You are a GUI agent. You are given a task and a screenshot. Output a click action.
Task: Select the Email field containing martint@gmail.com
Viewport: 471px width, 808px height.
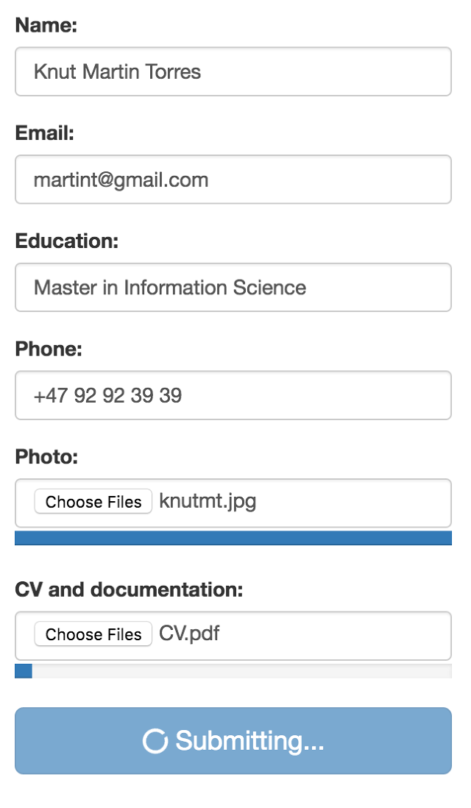click(233, 180)
